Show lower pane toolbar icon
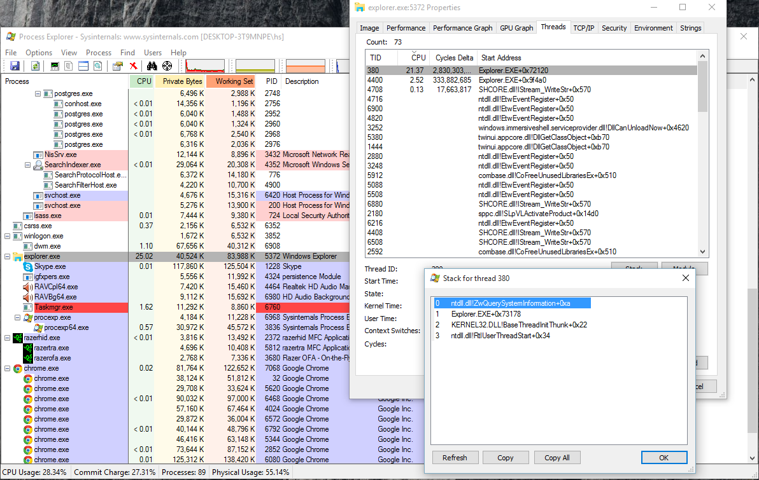Image resolution: width=759 pixels, height=480 pixels. (x=83, y=66)
